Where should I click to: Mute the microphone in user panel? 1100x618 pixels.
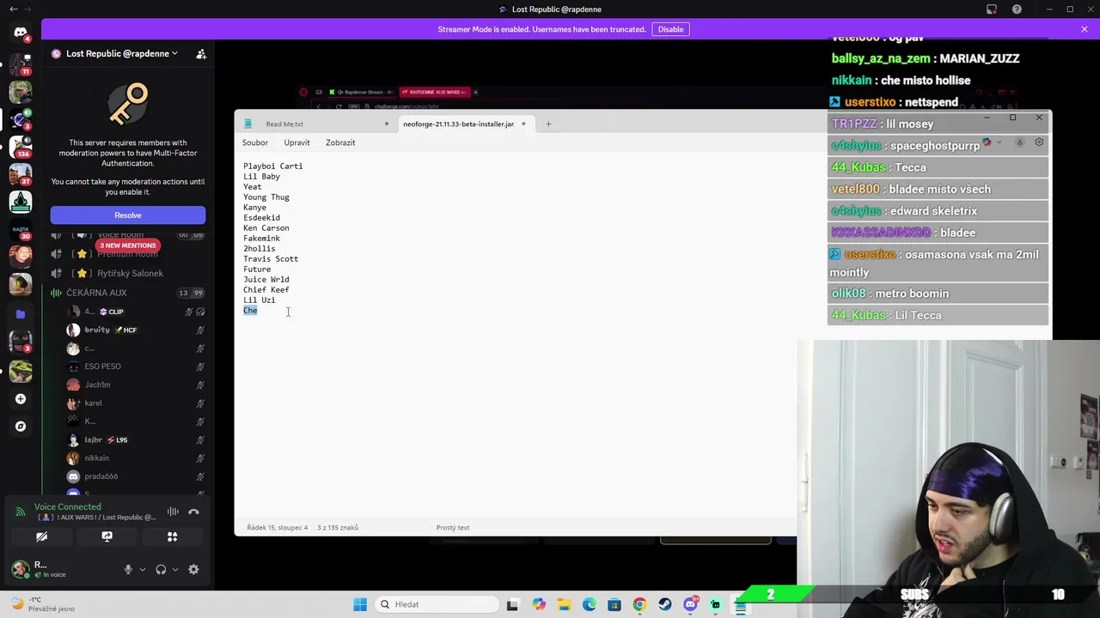coord(128,569)
